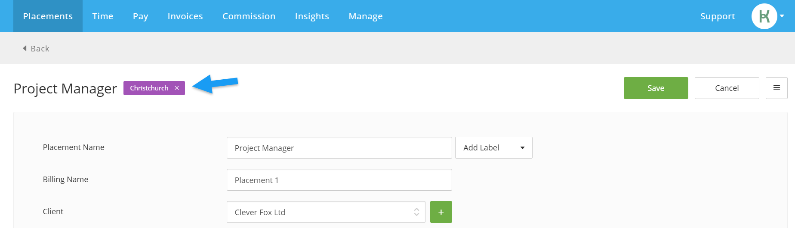Click the Back arrow icon
Image resolution: width=795 pixels, height=228 pixels.
25,48
